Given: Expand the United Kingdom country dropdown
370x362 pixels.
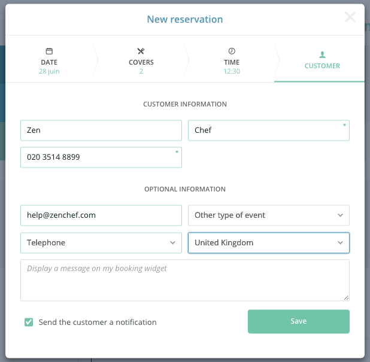Looking at the screenshot, I should click(269, 243).
